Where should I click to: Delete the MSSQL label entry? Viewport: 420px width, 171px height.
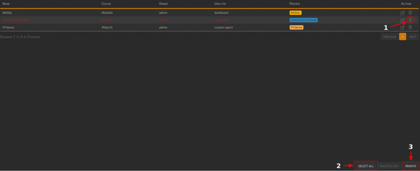click(410, 13)
